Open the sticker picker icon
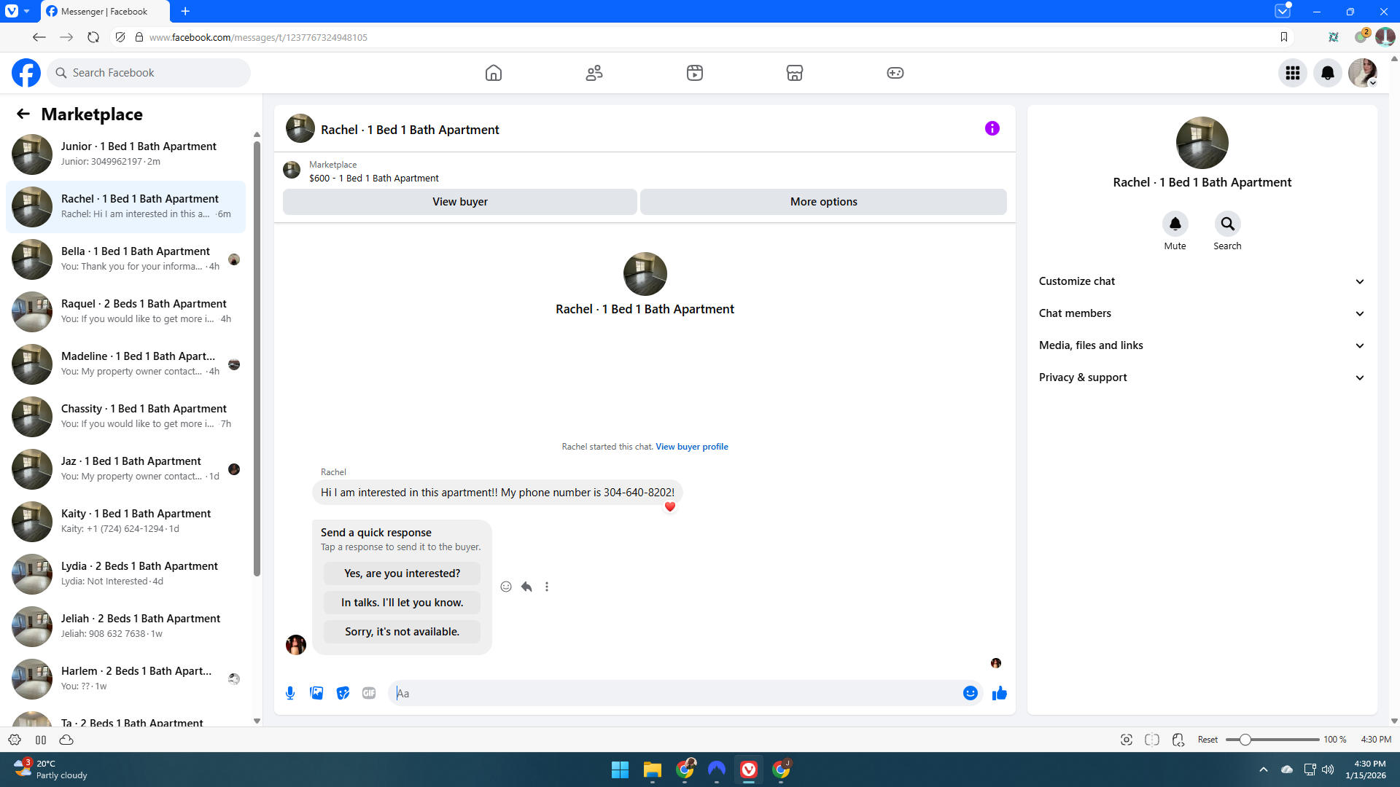The image size is (1400, 787). tap(343, 693)
